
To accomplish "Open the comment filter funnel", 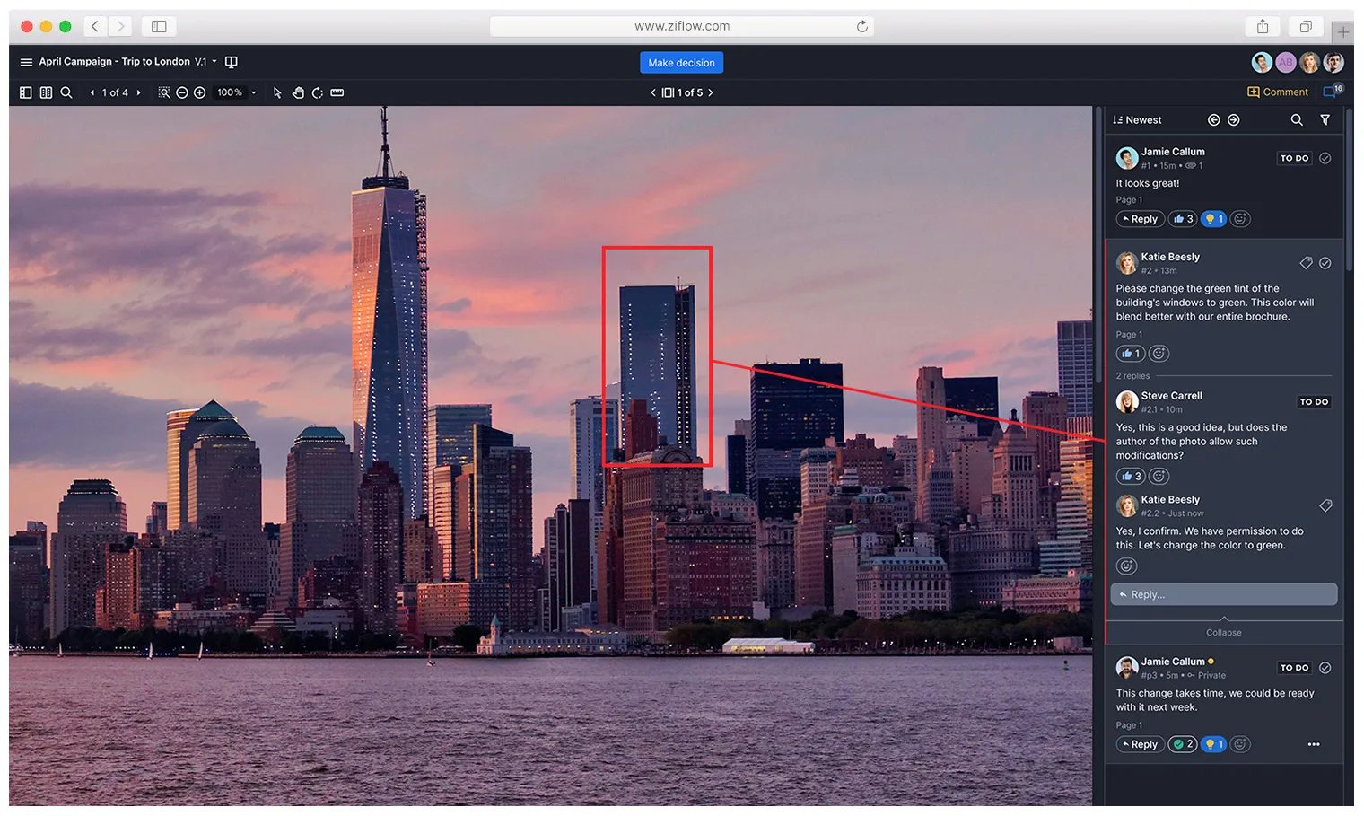I will [1325, 119].
